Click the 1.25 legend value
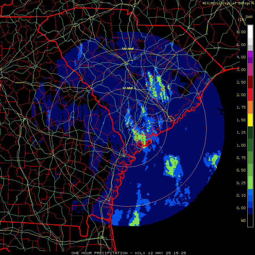This screenshot has height=255, width=255. tap(241, 133)
